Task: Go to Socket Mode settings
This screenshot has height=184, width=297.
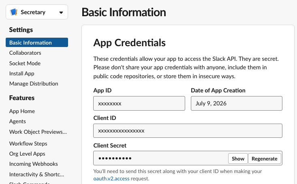Action: click(x=25, y=63)
